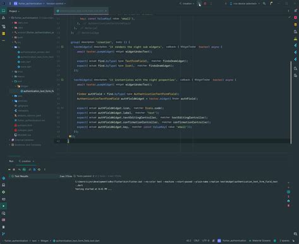Close the 'creation' tab in Run panel
The width and height of the screenshot is (299, 244).
point(33,161)
